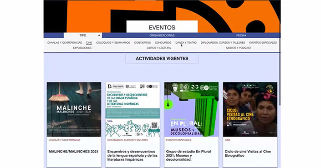Open Ciclo de cine Visitas title link
Image resolution: width=321 pixels, height=168 pixels.
point(248,153)
